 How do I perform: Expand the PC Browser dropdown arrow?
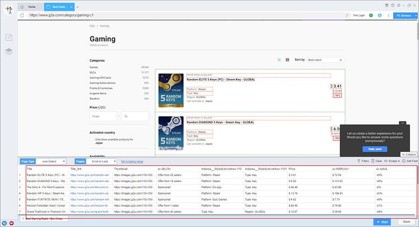[x=416, y=16]
